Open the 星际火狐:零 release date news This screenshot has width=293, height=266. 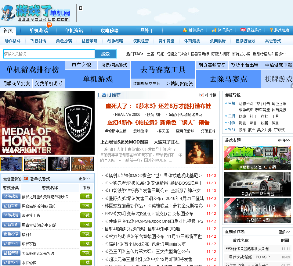[154, 198]
